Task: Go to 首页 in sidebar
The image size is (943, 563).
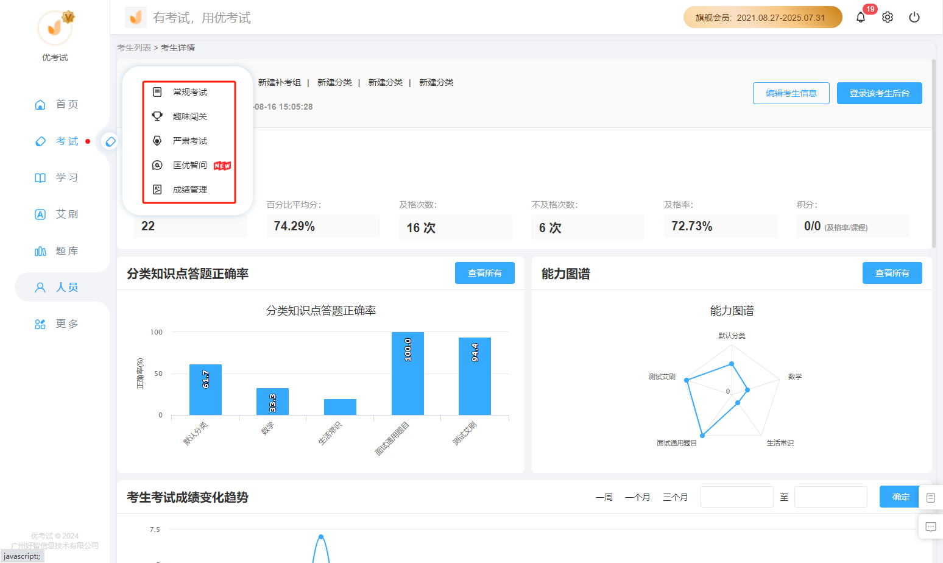Action: [67, 104]
